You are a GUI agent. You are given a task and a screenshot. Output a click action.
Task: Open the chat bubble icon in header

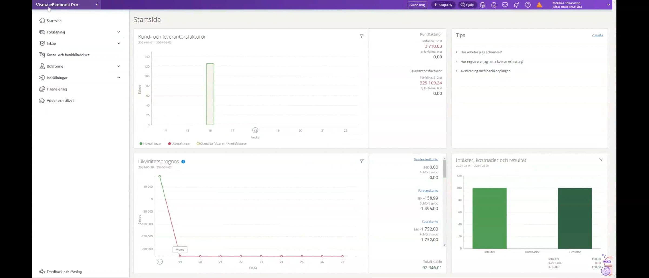click(x=505, y=5)
